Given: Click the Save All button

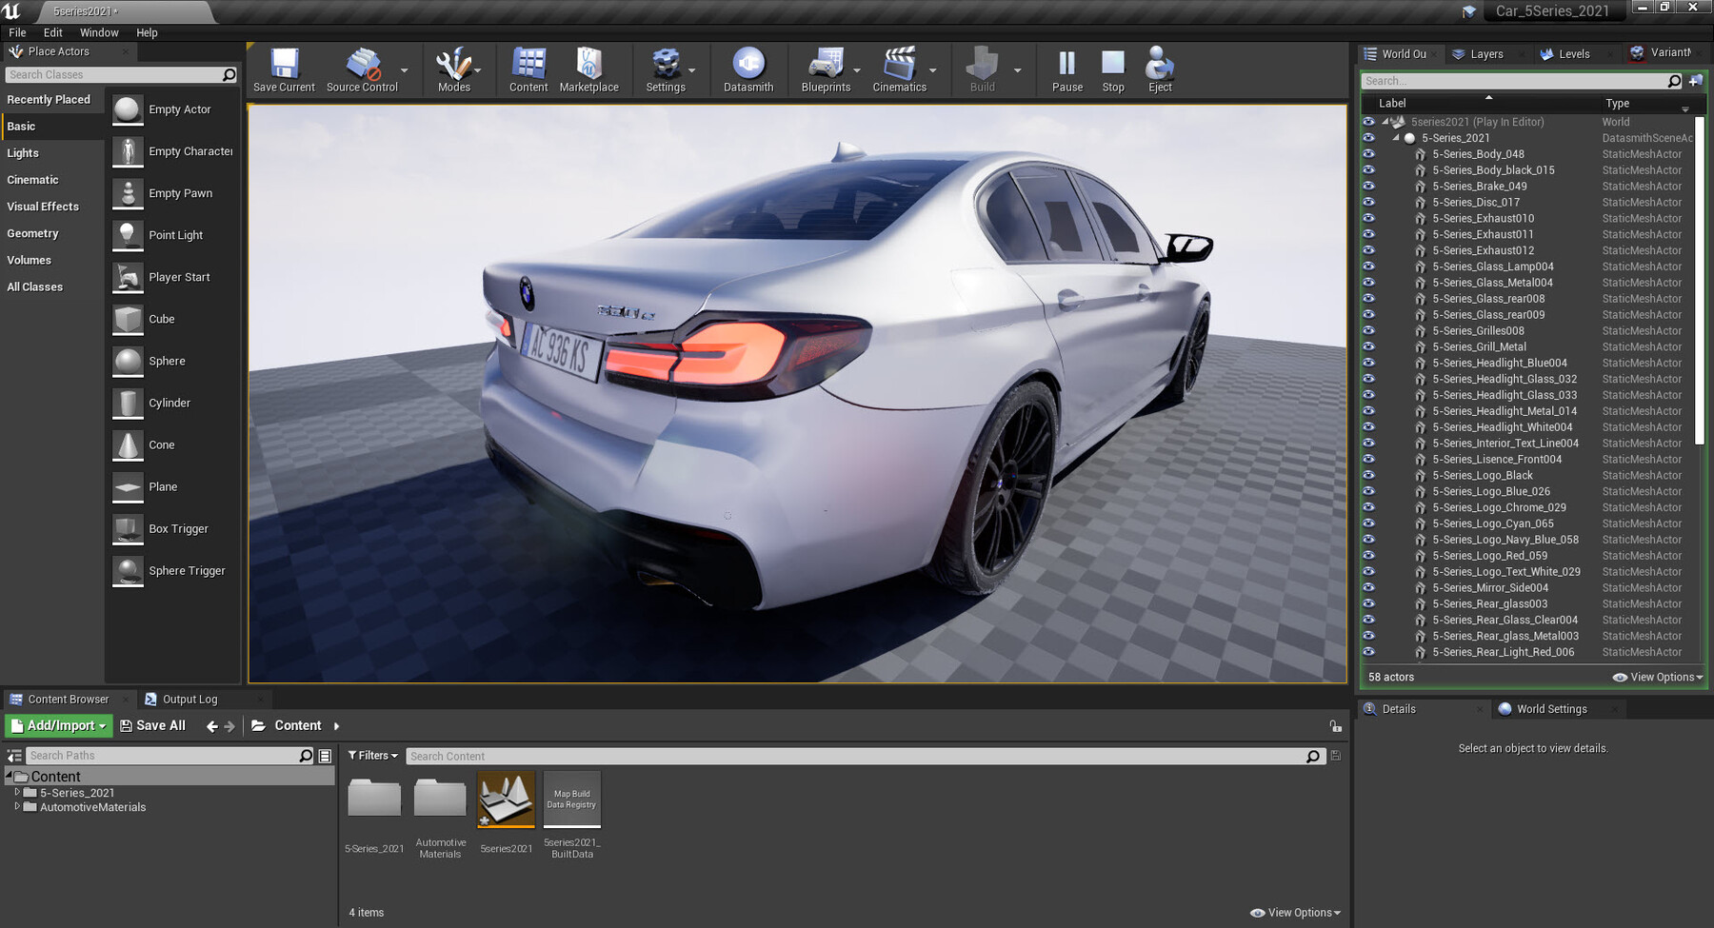Looking at the screenshot, I should (152, 725).
